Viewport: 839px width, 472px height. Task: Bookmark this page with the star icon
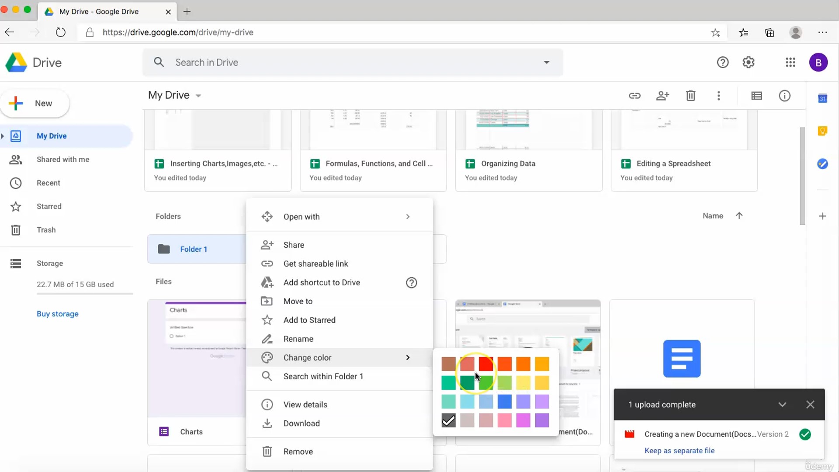(715, 32)
